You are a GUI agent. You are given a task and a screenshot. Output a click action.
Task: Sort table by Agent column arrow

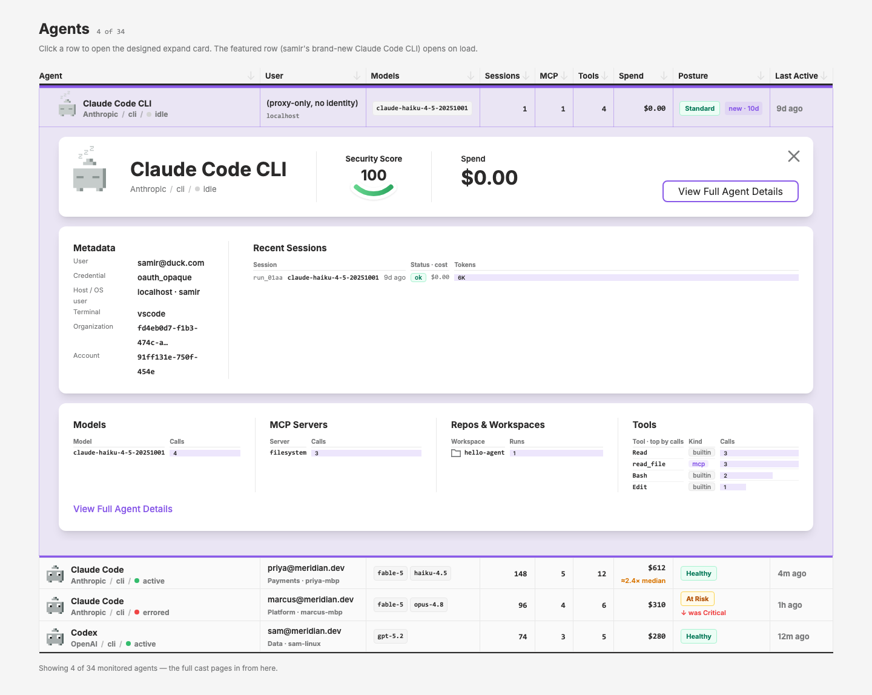click(251, 76)
